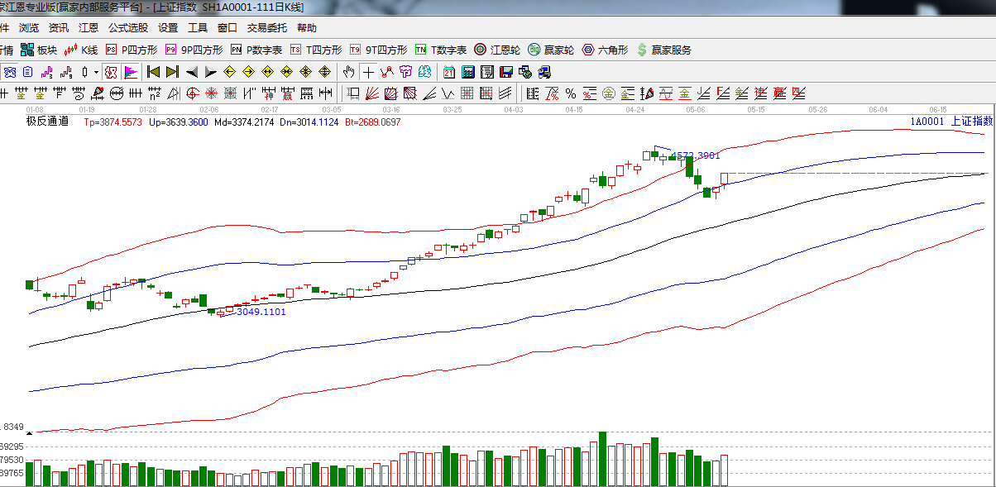
Task: Expand the candlestick type dropdown arrow
Action: point(96,72)
